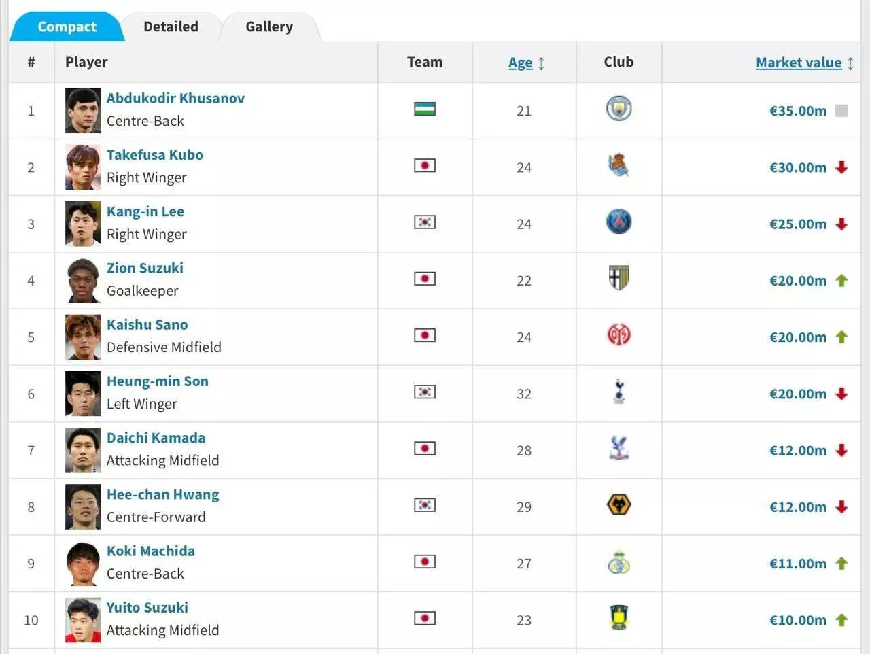Open Takefusa Kubo's player profile link
This screenshot has width=870, height=654.
[x=155, y=155]
